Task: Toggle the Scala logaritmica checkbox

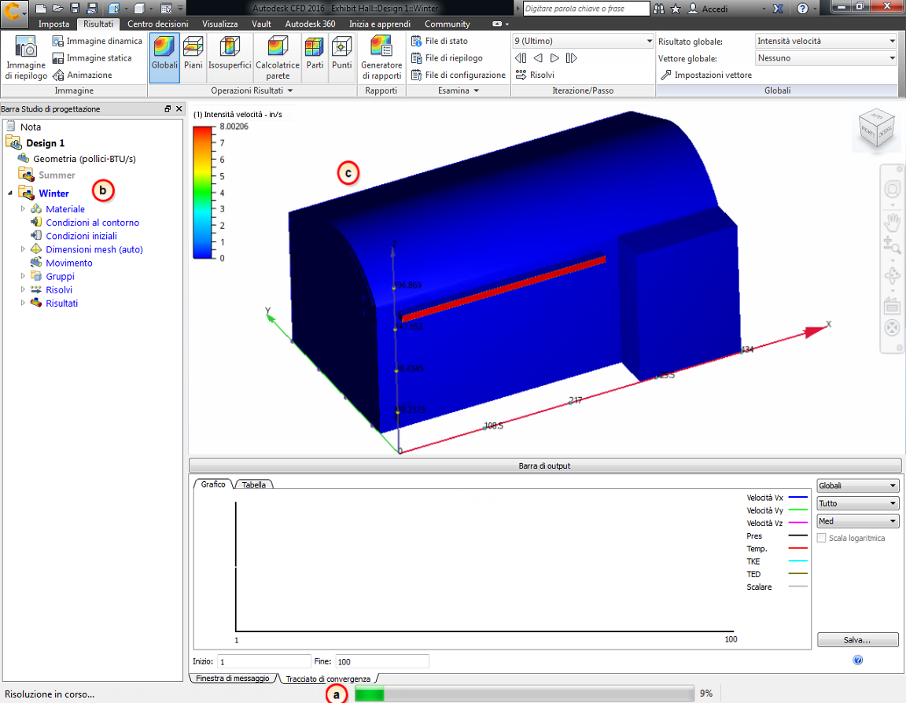Action: (822, 538)
